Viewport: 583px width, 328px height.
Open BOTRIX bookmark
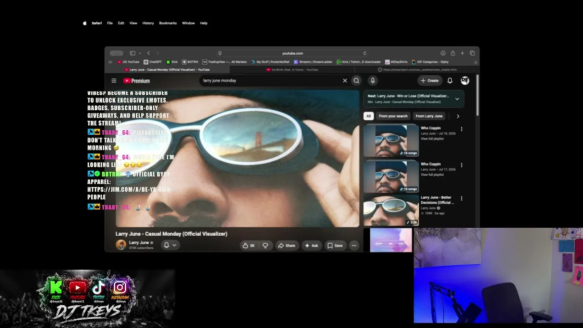[x=190, y=62]
